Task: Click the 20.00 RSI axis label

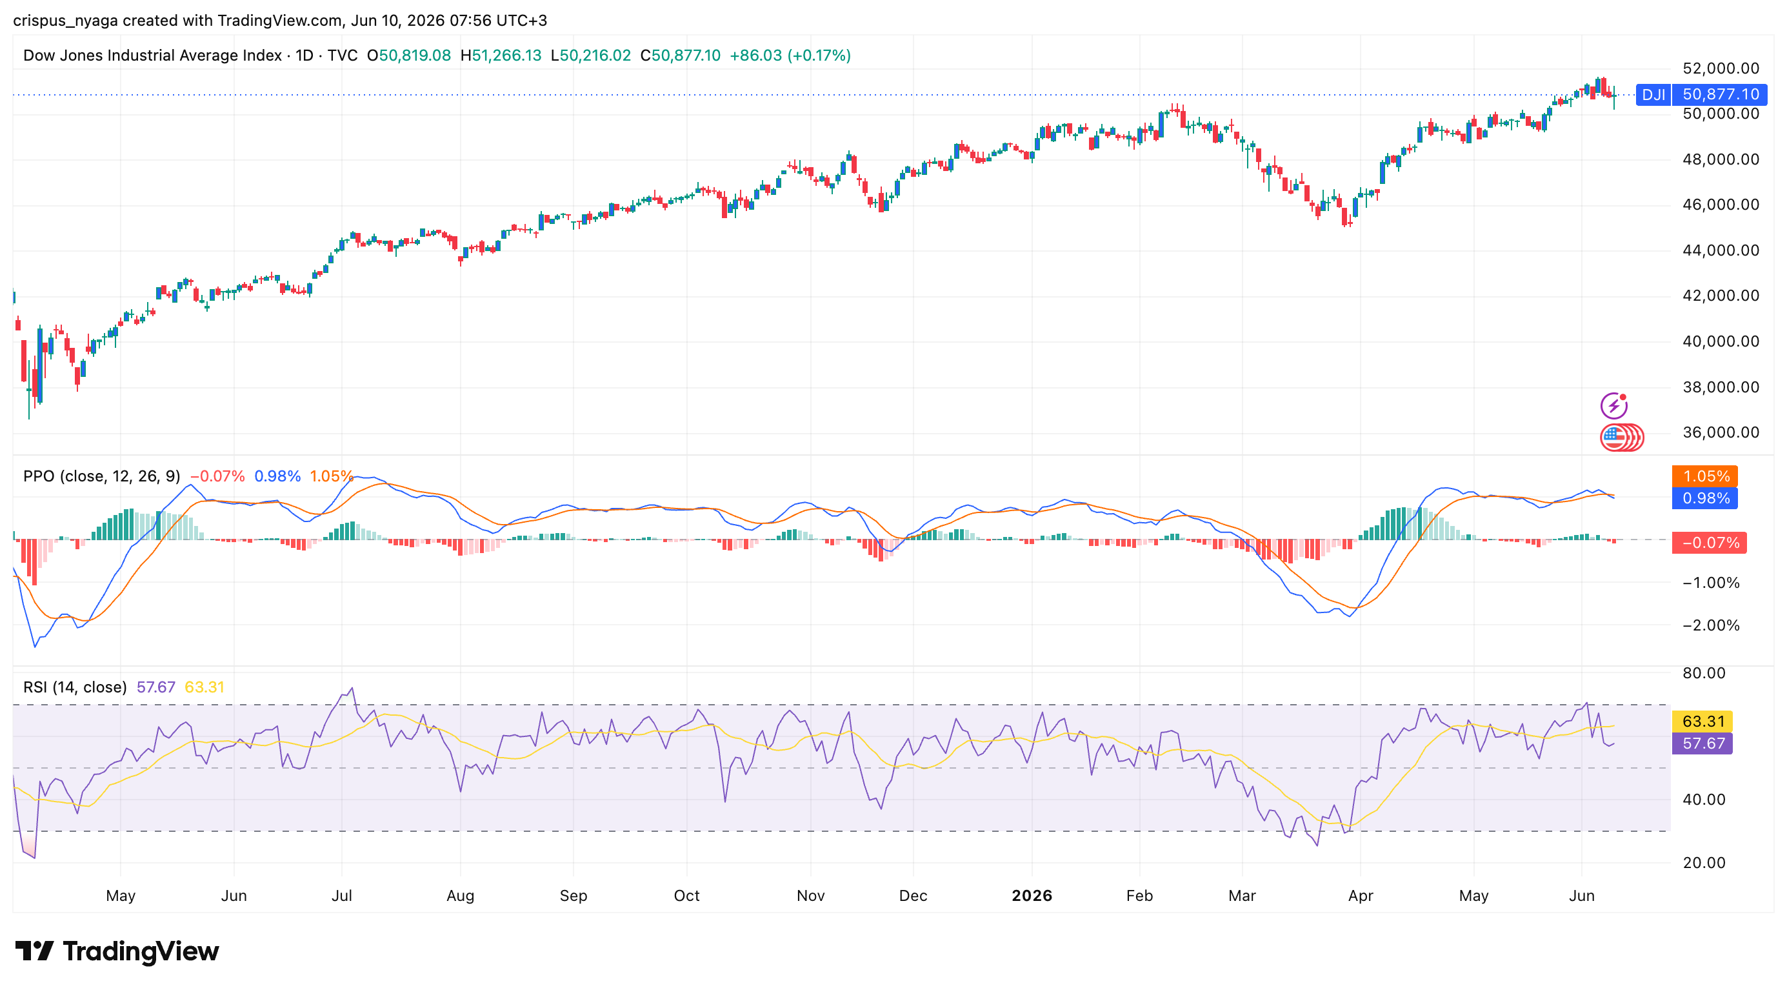Action: point(1704,863)
